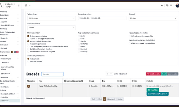This screenshot has width=179, height=107.
Task: Tick the Vasárnap checkbox
Action: tap(79, 52)
